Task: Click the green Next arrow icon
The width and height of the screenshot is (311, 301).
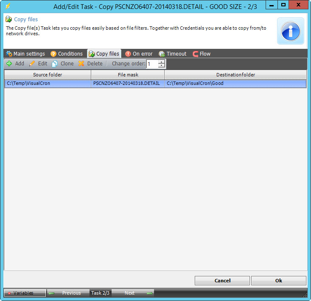Action: pyautogui.click(x=149, y=293)
